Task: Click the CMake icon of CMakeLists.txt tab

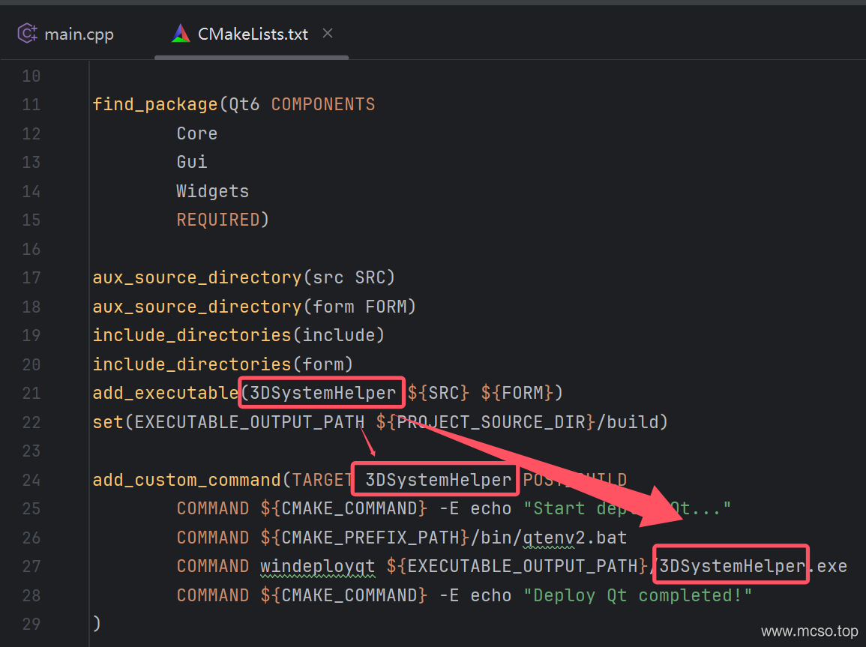Action: point(181,34)
